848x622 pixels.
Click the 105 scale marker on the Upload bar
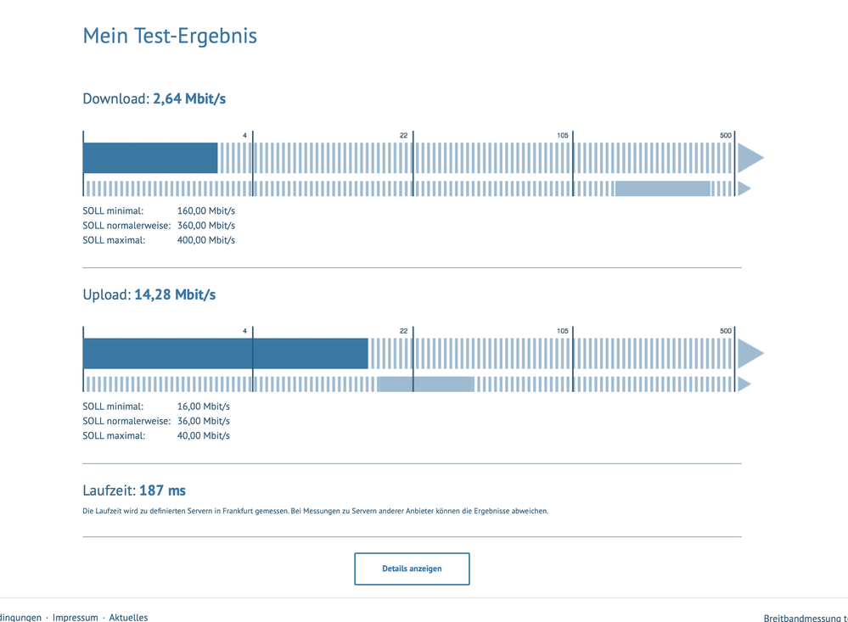(563, 331)
